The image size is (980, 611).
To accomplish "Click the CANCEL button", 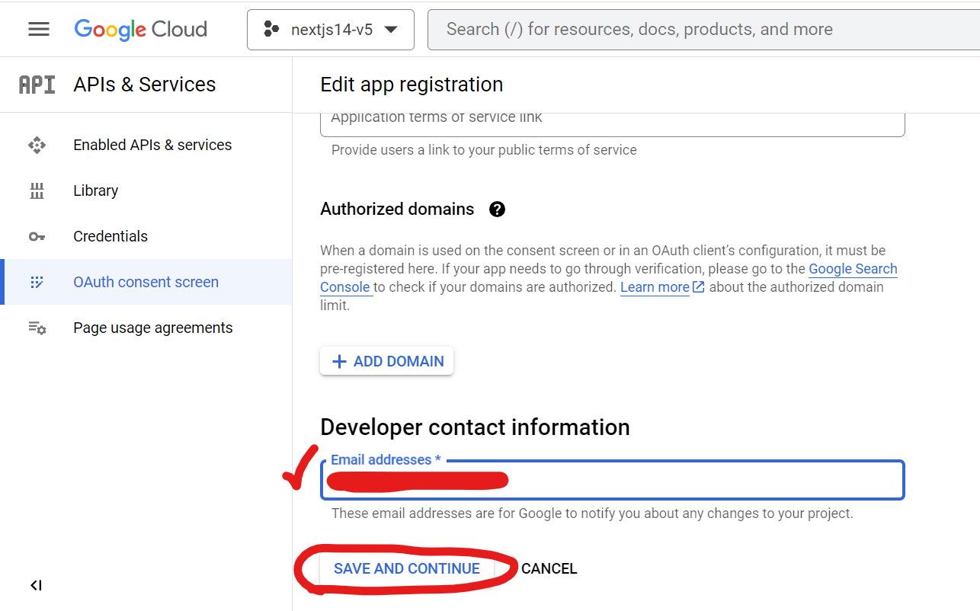I will point(549,569).
